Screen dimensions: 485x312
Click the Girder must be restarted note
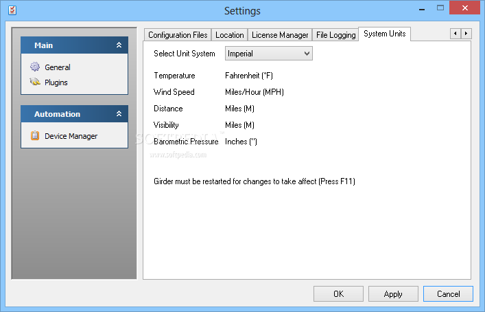255,181
